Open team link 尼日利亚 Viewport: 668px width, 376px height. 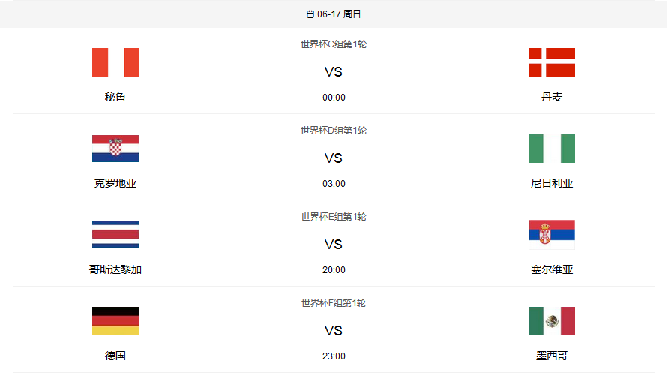click(x=551, y=183)
